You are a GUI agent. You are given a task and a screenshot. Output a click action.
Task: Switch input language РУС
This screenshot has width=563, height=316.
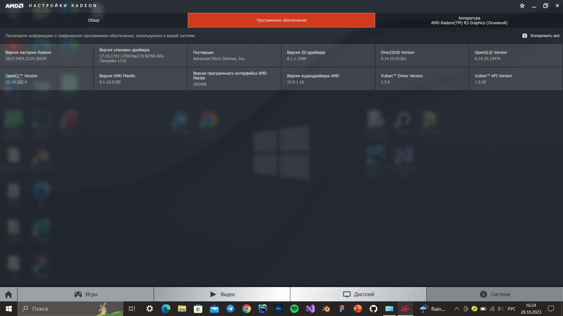(512, 309)
